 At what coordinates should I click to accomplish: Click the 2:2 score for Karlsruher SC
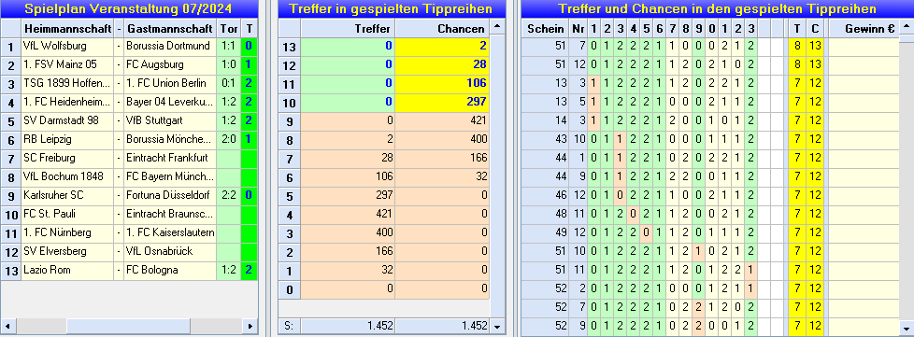[228, 195]
